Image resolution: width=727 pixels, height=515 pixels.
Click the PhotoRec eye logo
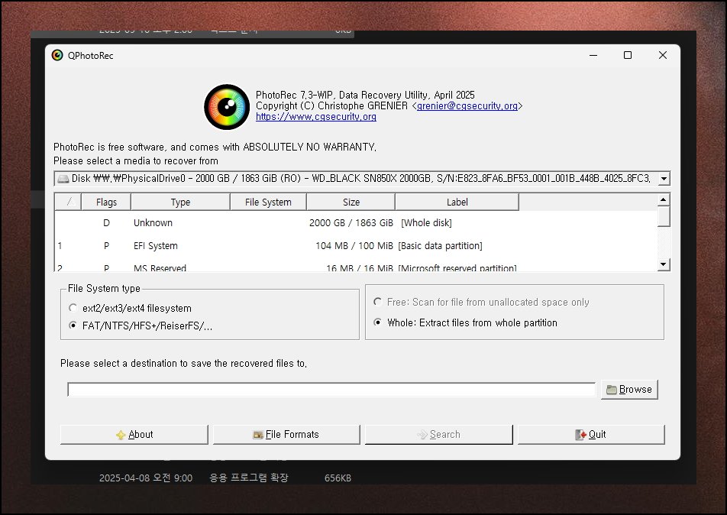click(x=227, y=107)
